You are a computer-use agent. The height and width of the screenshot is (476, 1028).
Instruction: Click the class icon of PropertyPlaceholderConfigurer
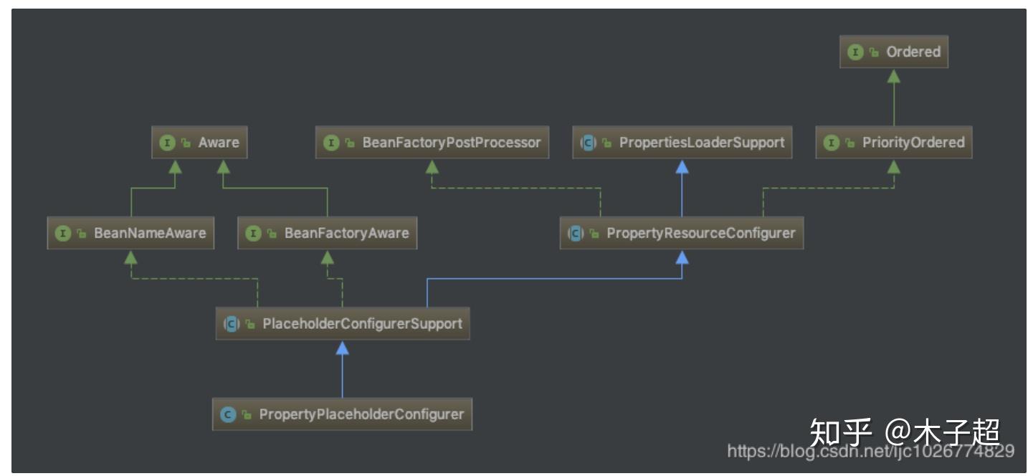pos(228,415)
